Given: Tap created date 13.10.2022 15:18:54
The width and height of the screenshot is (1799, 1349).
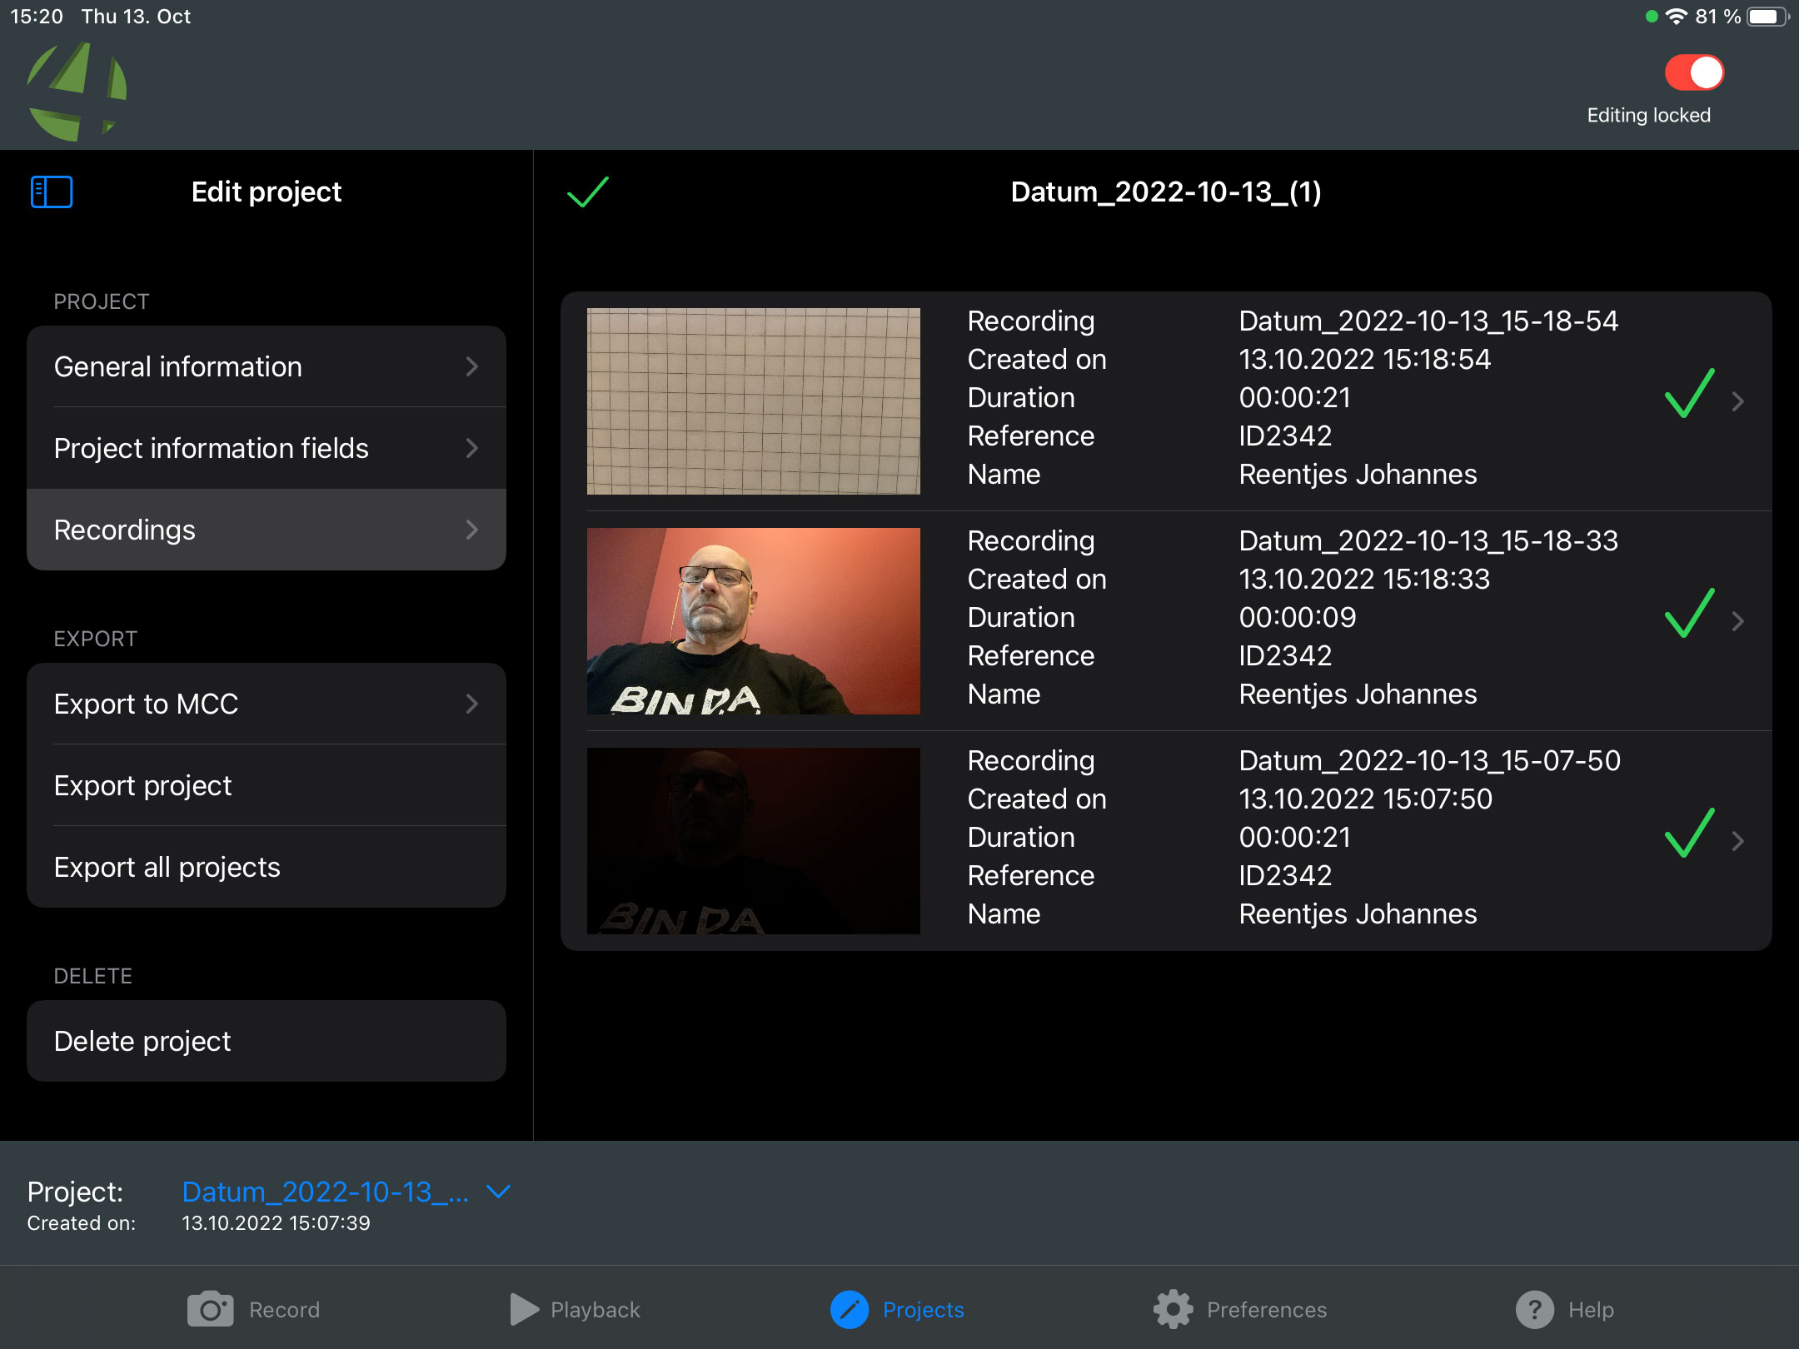Looking at the screenshot, I should tap(1365, 359).
